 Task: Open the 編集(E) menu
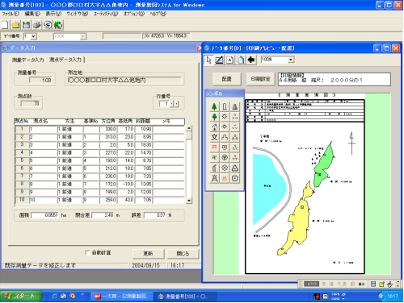point(32,14)
